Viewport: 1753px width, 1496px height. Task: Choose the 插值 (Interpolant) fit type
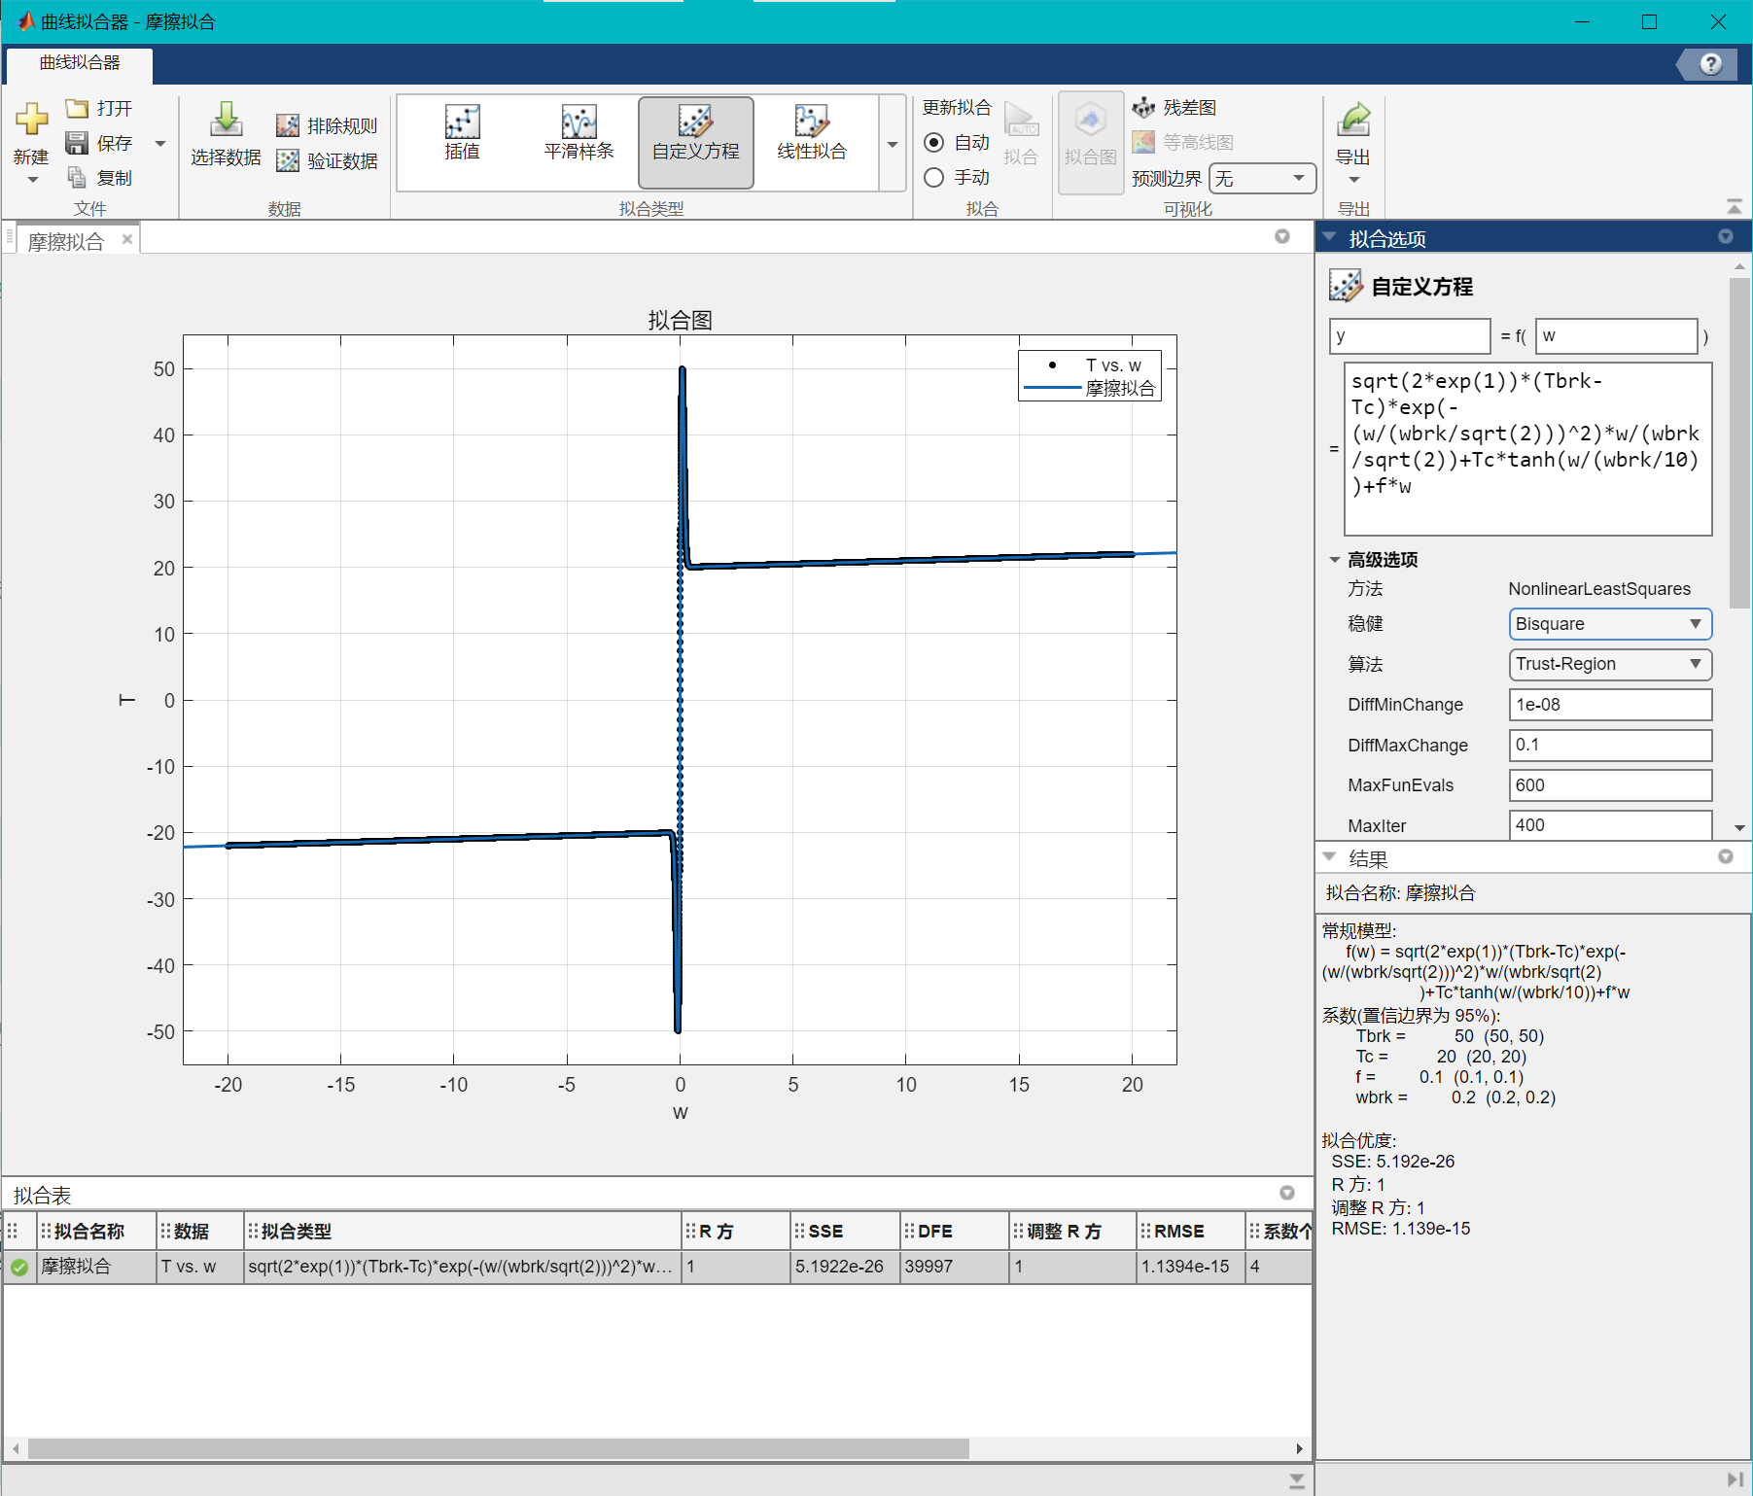pos(463,133)
